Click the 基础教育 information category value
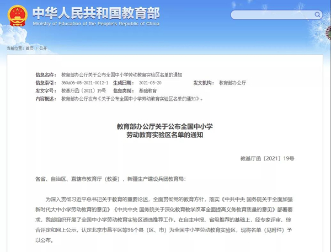The height and width of the screenshot is (252, 331). [147, 90]
